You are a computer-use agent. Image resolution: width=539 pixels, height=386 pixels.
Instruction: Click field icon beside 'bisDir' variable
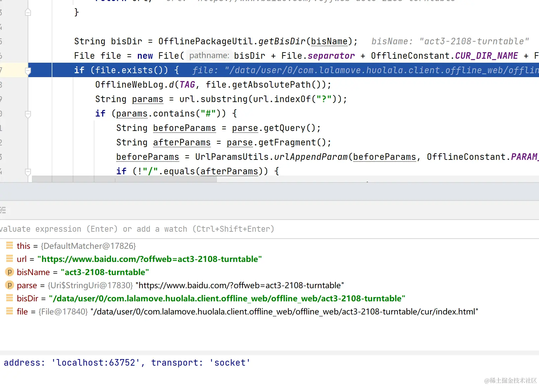(x=10, y=298)
